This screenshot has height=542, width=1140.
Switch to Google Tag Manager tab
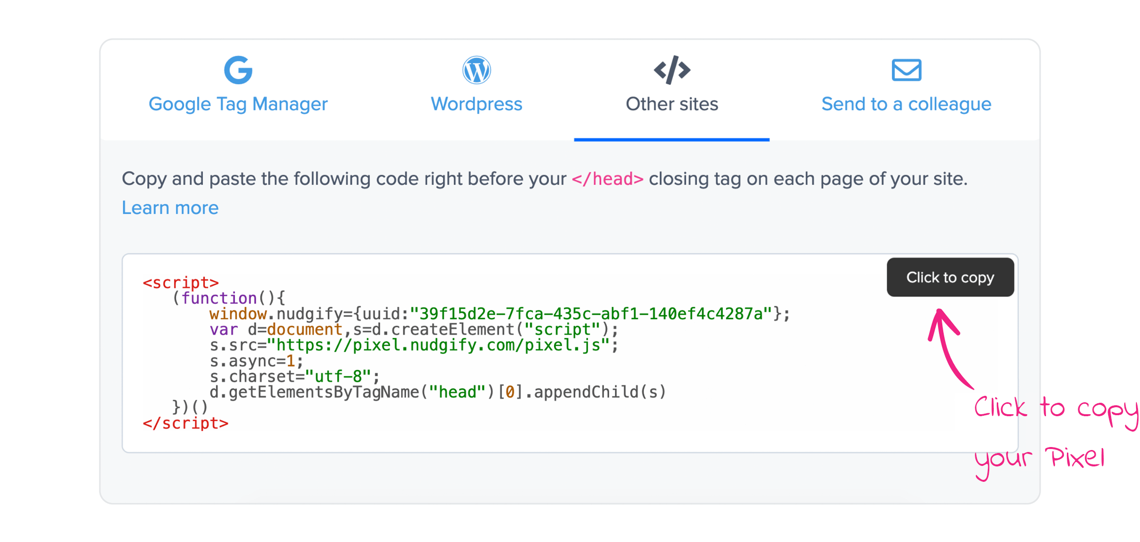pyautogui.click(x=238, y=104)
